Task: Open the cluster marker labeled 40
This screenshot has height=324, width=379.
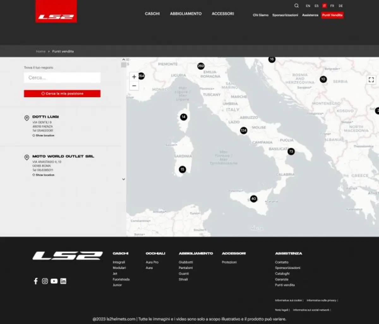Action: click(253, 199)
